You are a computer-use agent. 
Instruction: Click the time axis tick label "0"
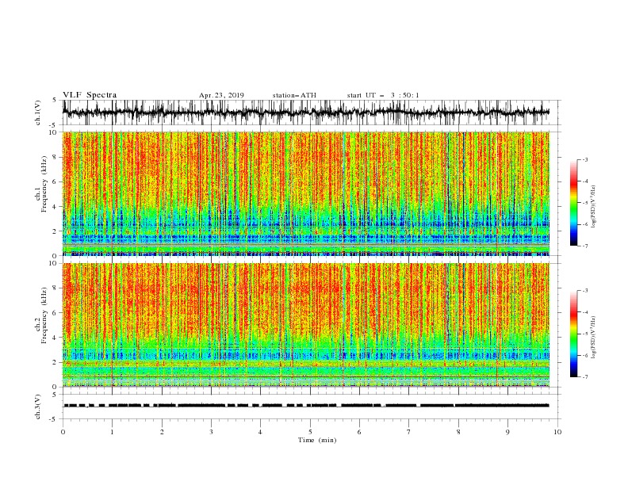coord(63,432)
